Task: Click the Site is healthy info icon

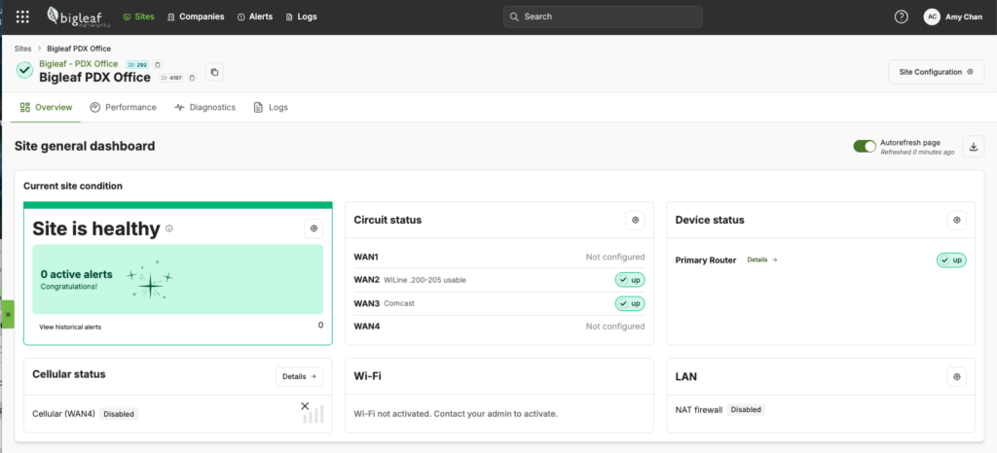Action: pos(169,229)
